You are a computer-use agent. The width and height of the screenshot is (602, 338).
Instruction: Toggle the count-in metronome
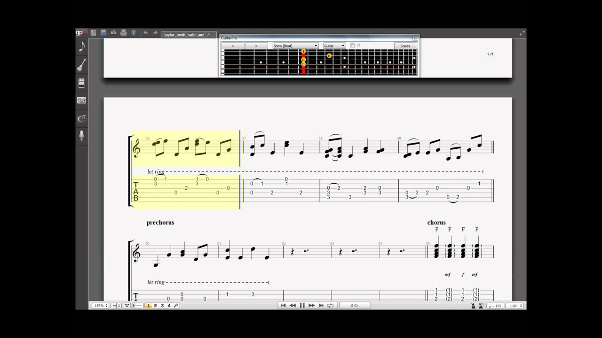point(481,306)
